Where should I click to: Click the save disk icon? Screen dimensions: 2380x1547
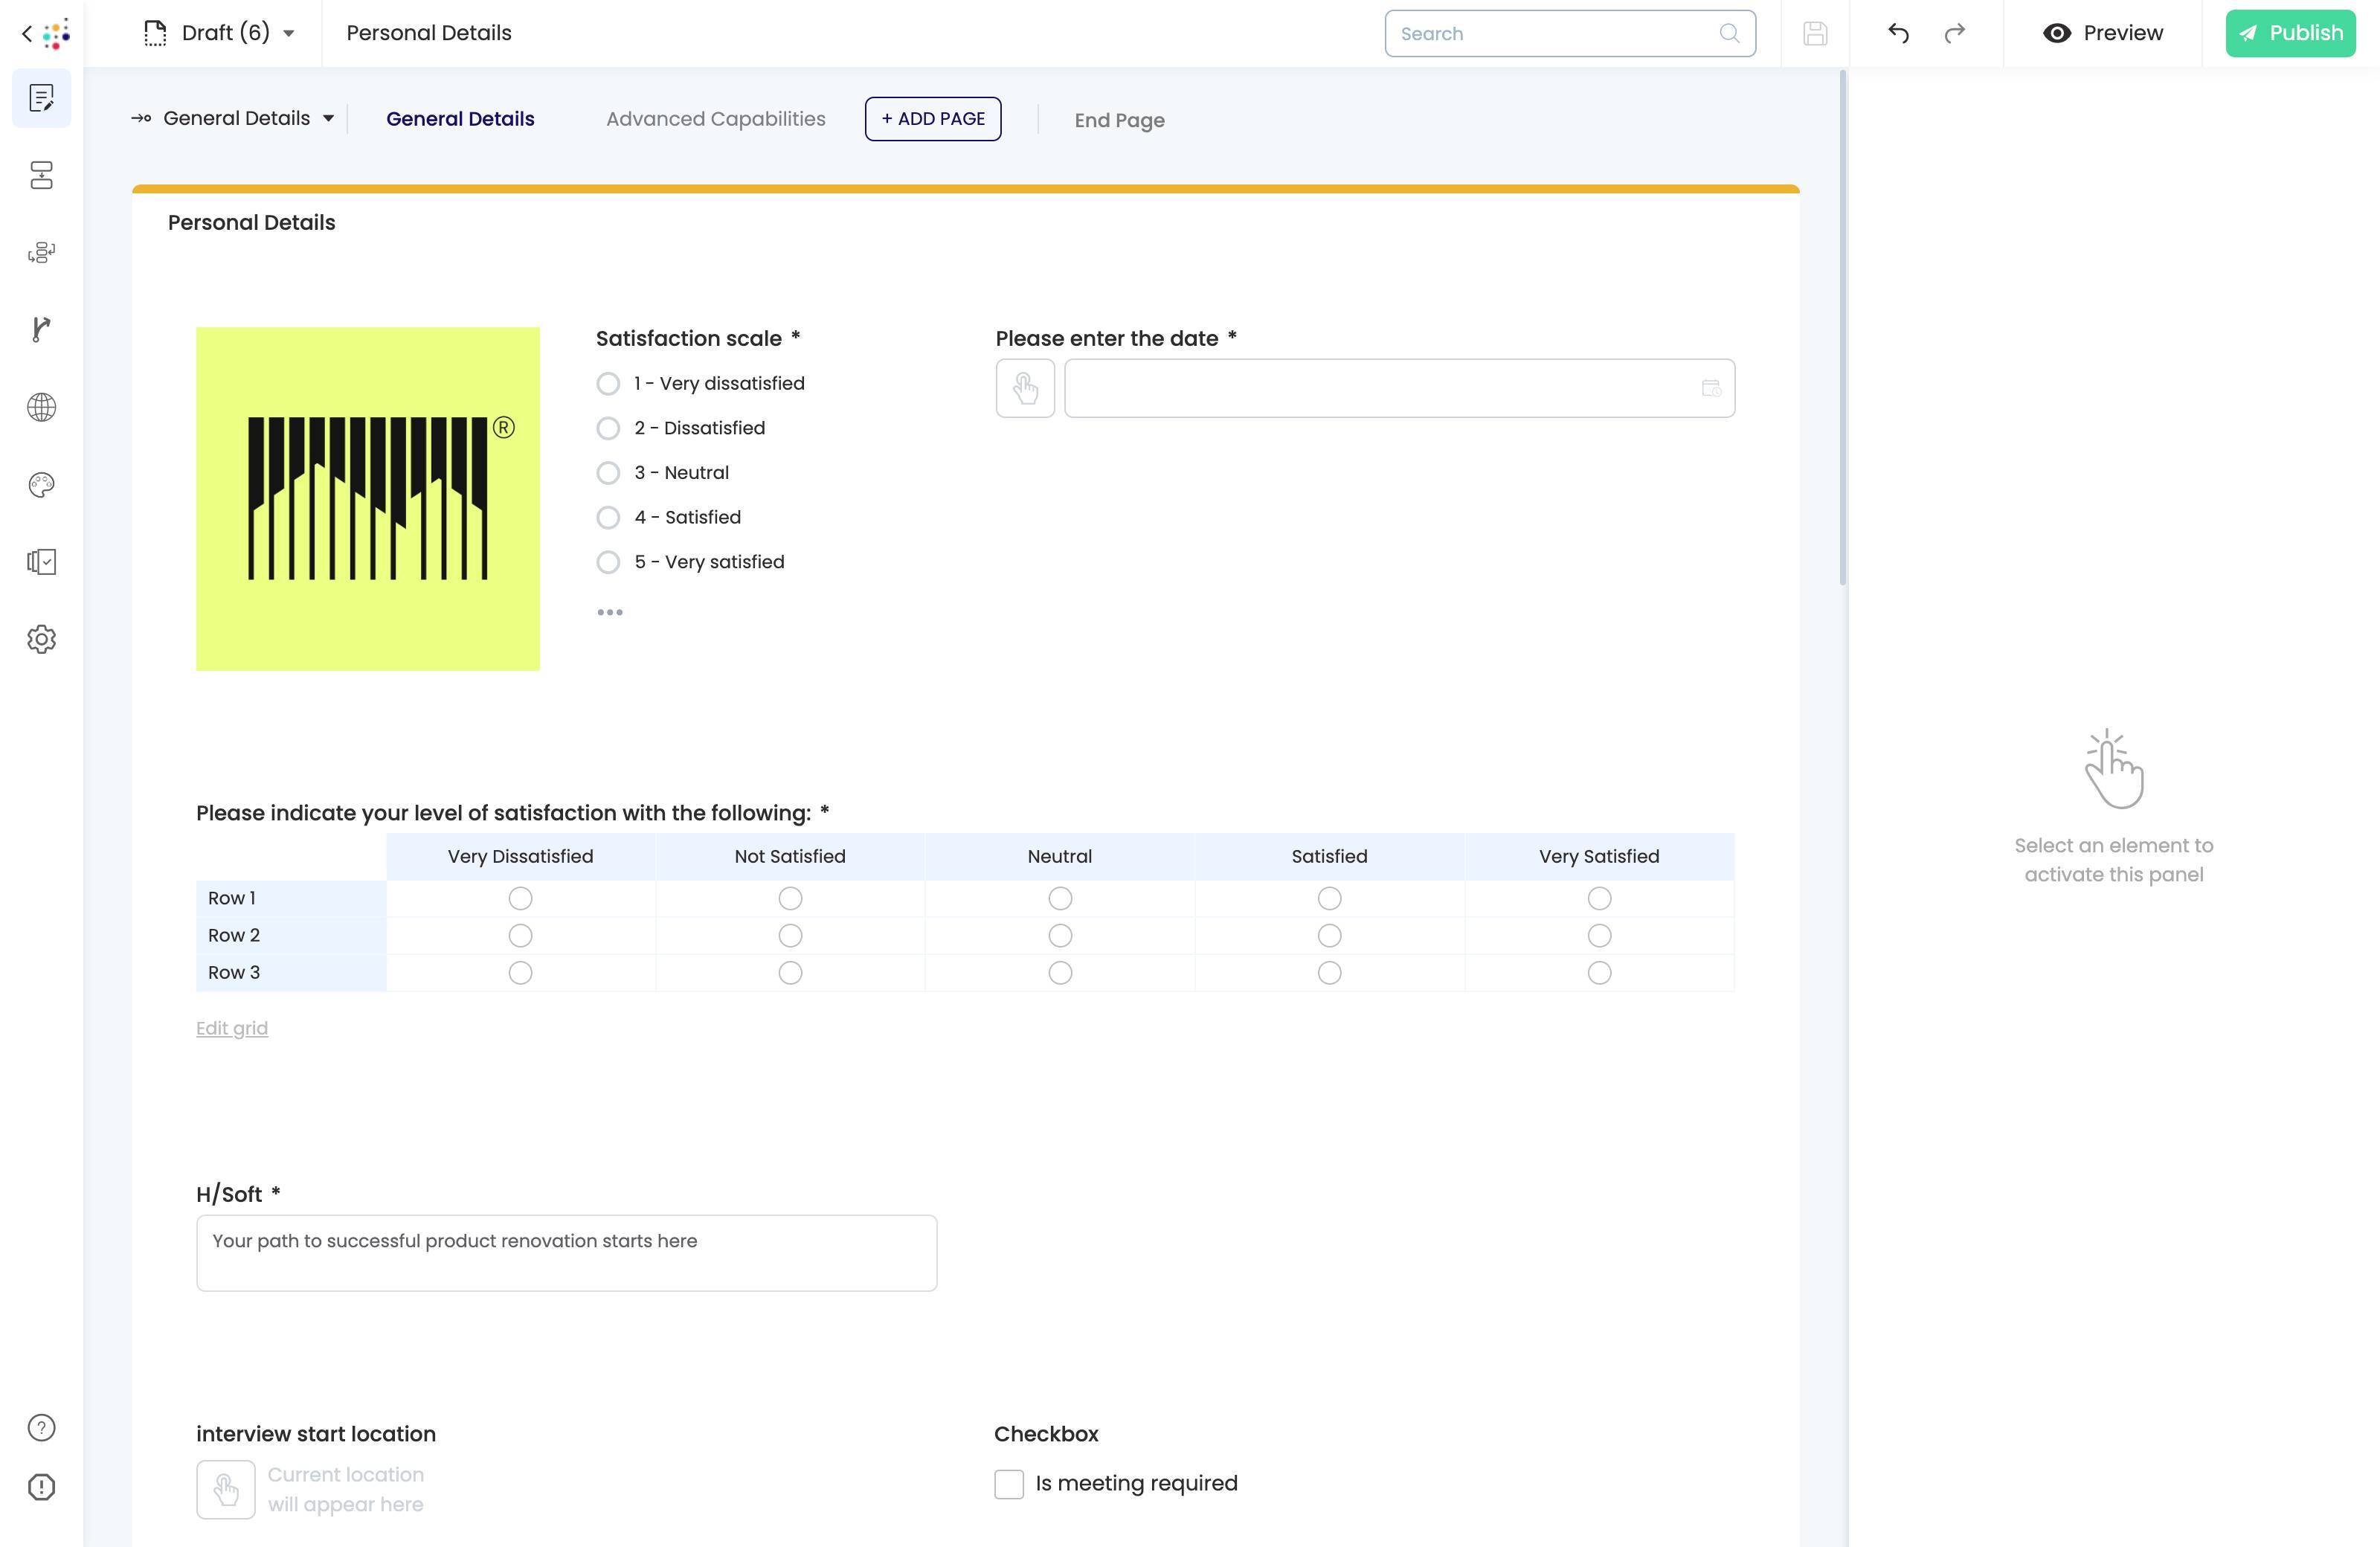[1815, 34]
